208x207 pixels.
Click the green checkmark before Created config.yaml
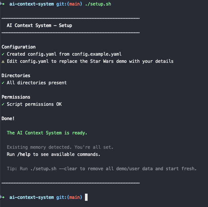[x=3, y=54]
